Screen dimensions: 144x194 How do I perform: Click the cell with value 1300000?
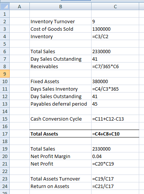tap(115, 29)
